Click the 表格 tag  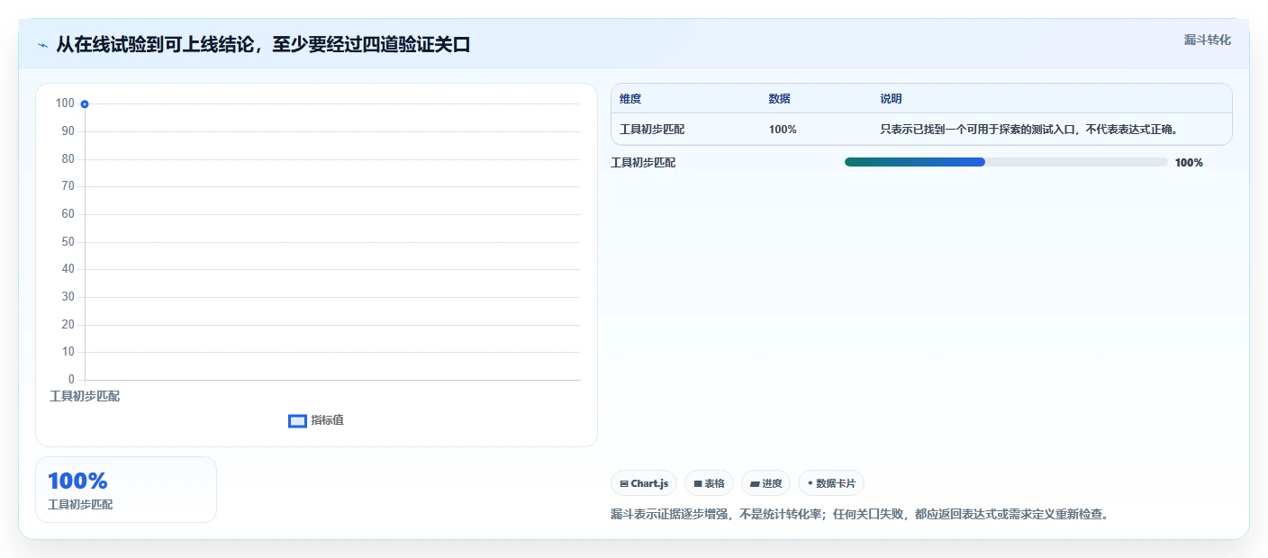tap(709, 483)
